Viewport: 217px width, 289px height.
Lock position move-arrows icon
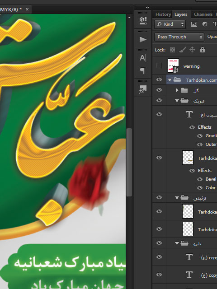point(192,50)
